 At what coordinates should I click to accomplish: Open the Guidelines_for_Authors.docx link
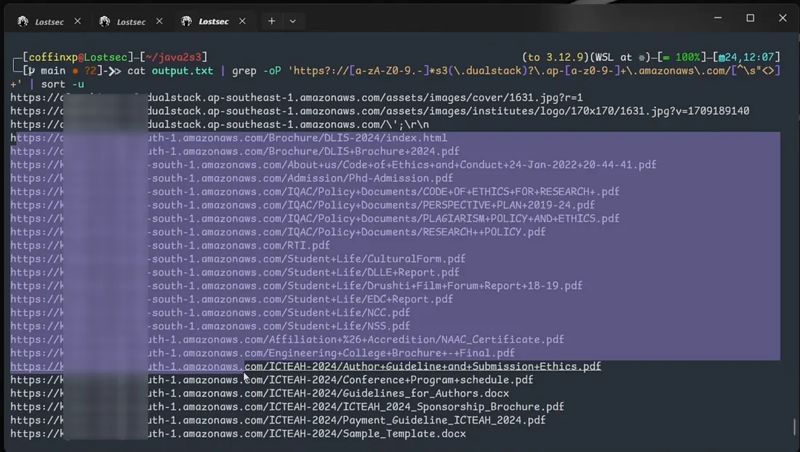coord(260,393)
